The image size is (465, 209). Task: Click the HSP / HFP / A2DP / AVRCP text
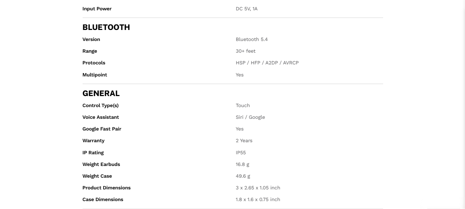(267, 63)
